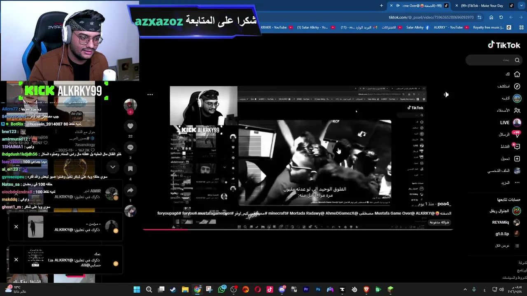
Task: Open Adobe Premiere Pro from taskbar
Action: click(306, 289)
